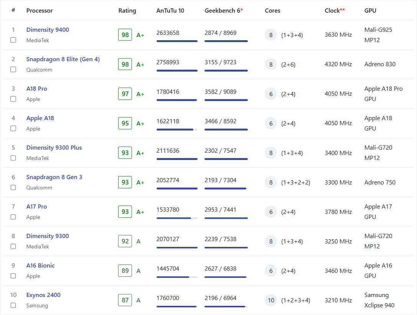This screenshot has height=315, width=417.
Task: Open the Dimensity 9400 processor page
Action: [x=48, y=30]
